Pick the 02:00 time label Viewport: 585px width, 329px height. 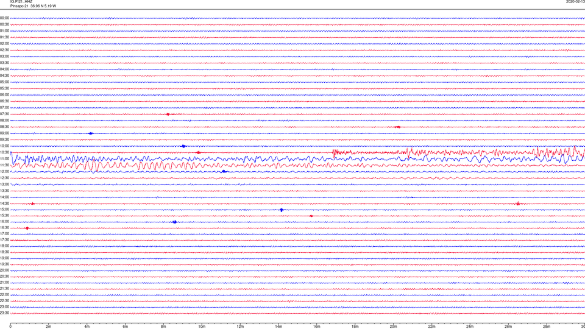4,44
